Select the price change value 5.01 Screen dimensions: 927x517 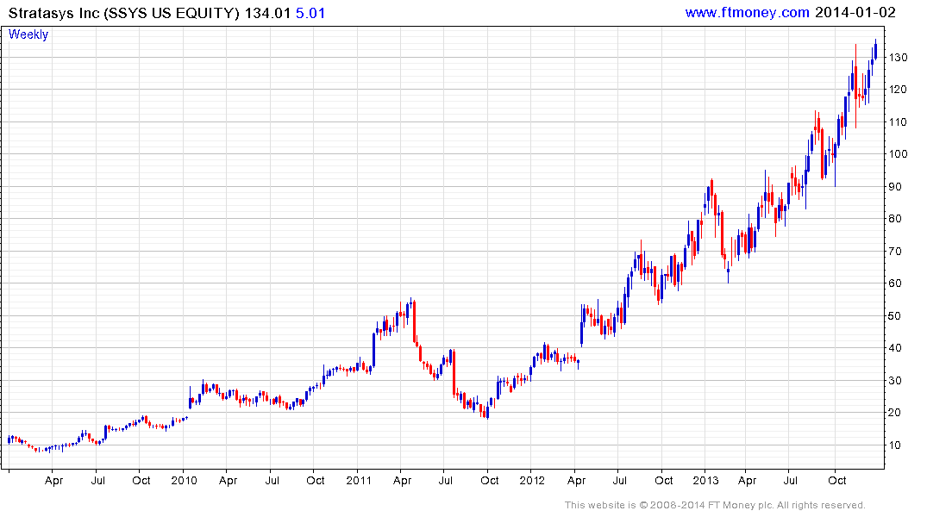[x=310, y=13]
